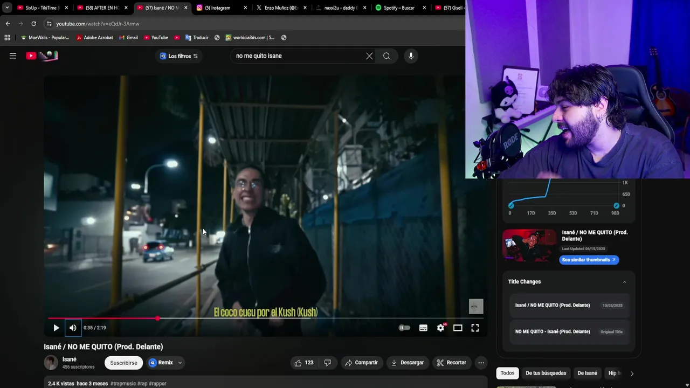Enter fullscreen mode
The width and height of the screenshot is (690, 388).
pos(475,328)
